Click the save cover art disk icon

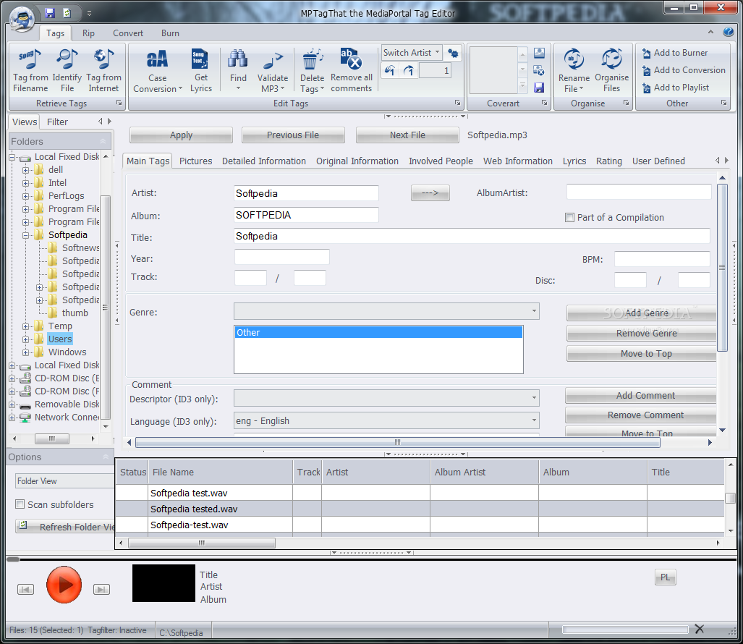tap(539, 88)
